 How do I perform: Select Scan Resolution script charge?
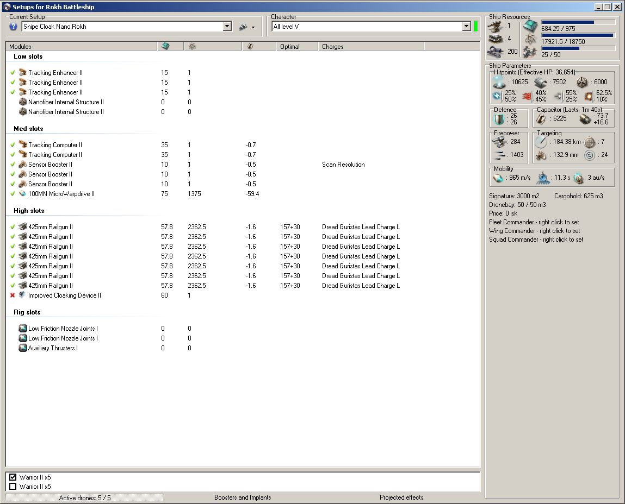click(x=343, y=165)
